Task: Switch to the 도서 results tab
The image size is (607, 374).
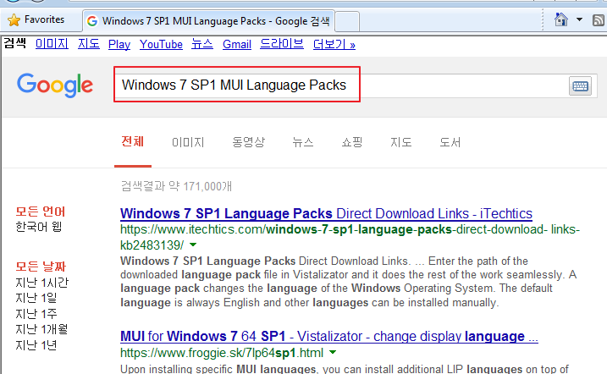Action: (450, 142)
